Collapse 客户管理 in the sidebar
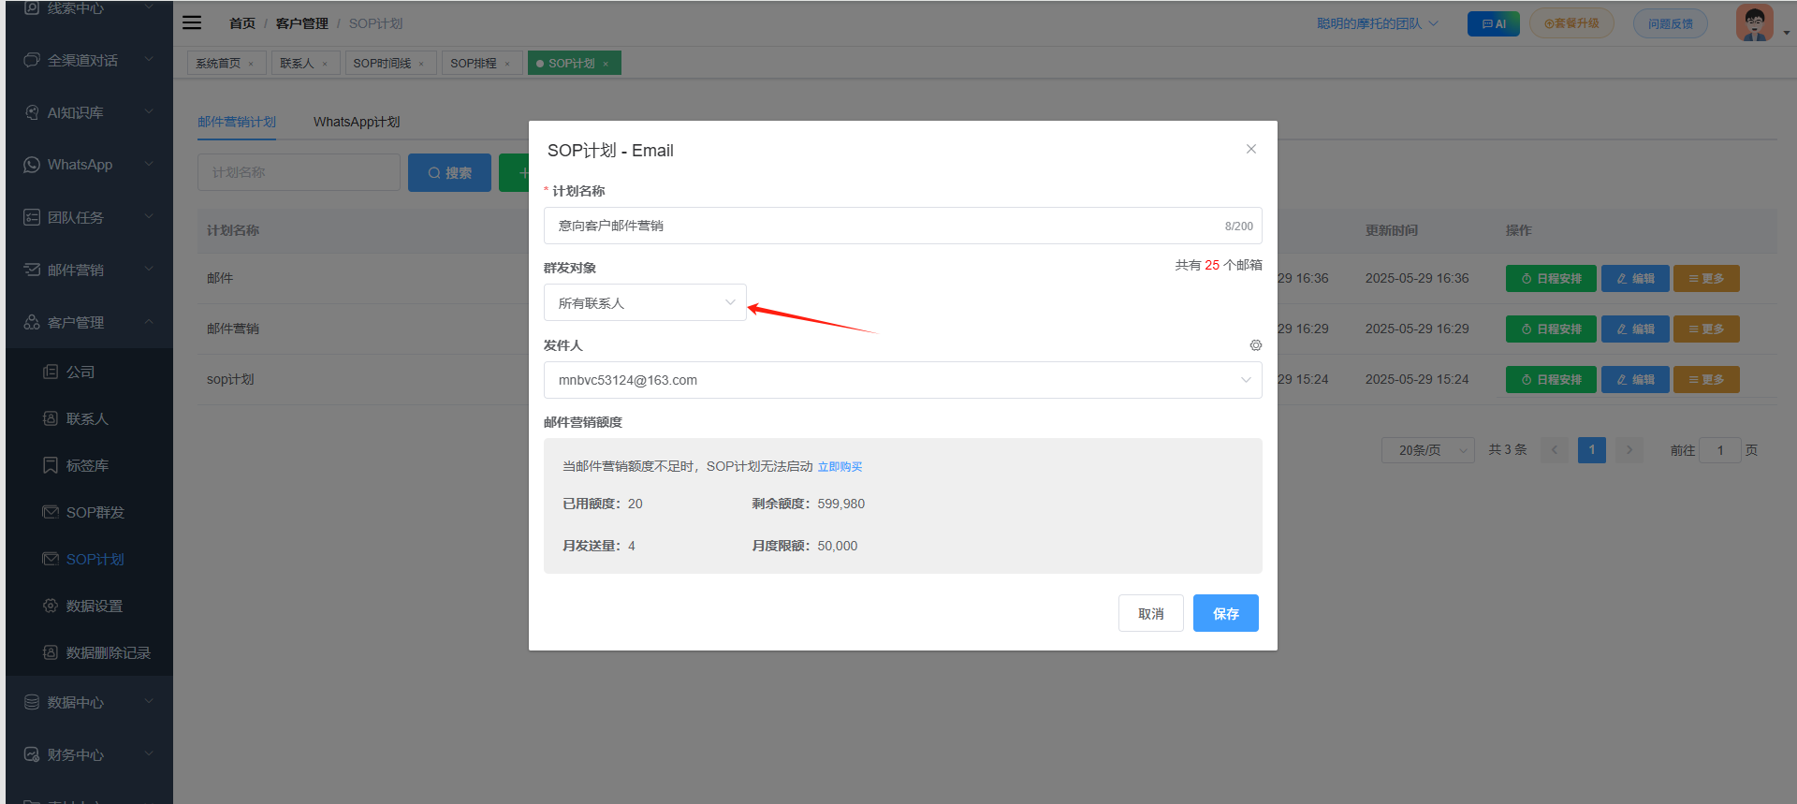 coord(89,322)
